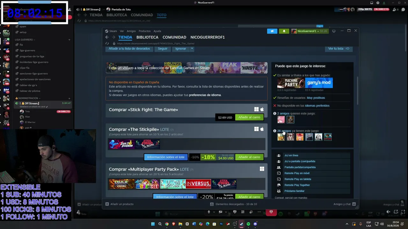Image resolution: width=408 pixels, height=229 pixels.
Task: Open microphone options arrow in Discord controls
Action: [x=213, y=212]
